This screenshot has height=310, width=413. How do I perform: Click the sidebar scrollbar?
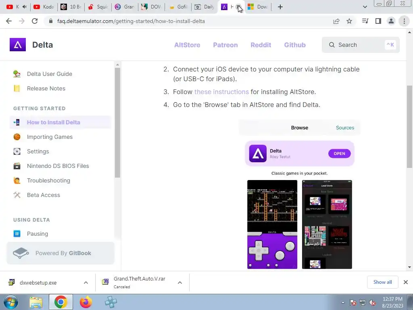pyautogui.click(x=117, y=123)
